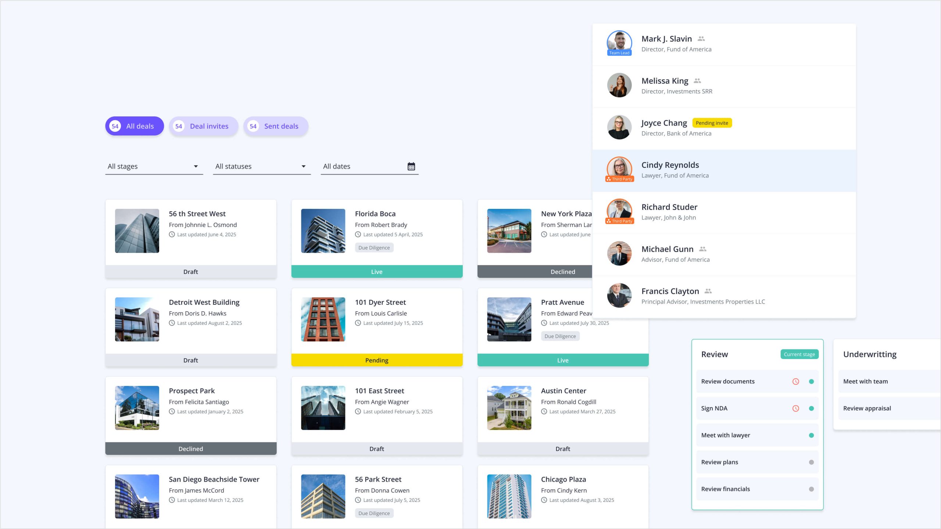Image resolution: width=941 pixels, height=529 pixels.
Task: Toggle the green status dot on Meet with lawyer
Action: coord(811,435)
